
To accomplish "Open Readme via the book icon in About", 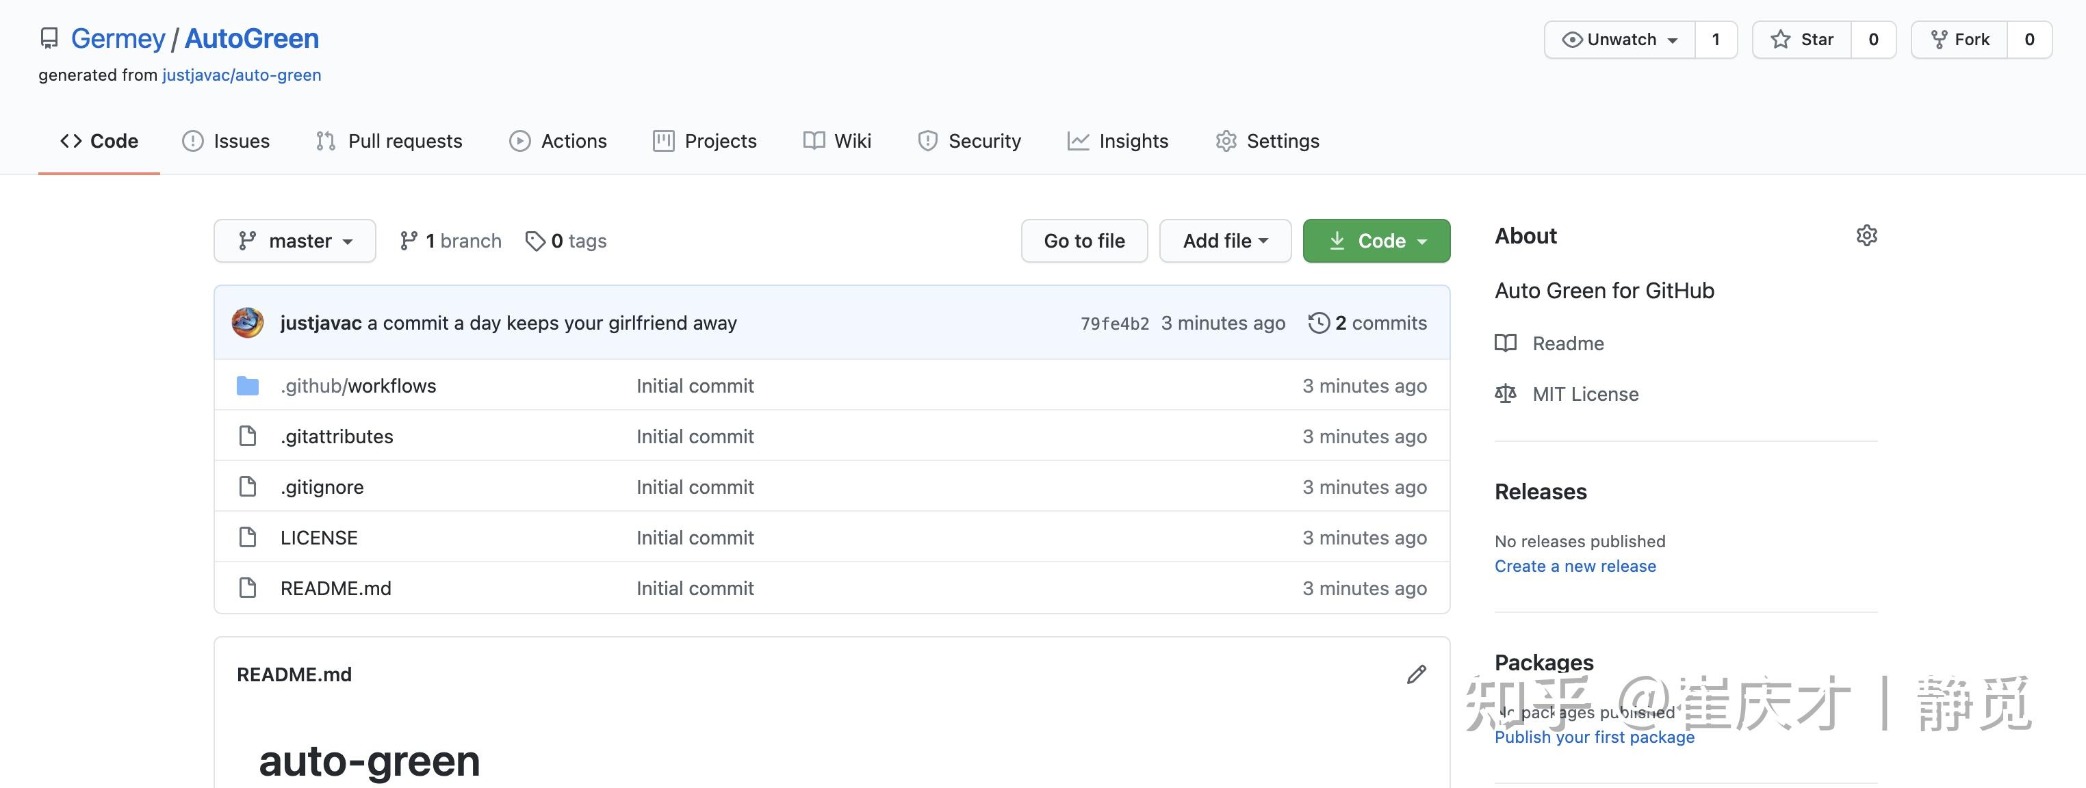I will [1506, 343].
